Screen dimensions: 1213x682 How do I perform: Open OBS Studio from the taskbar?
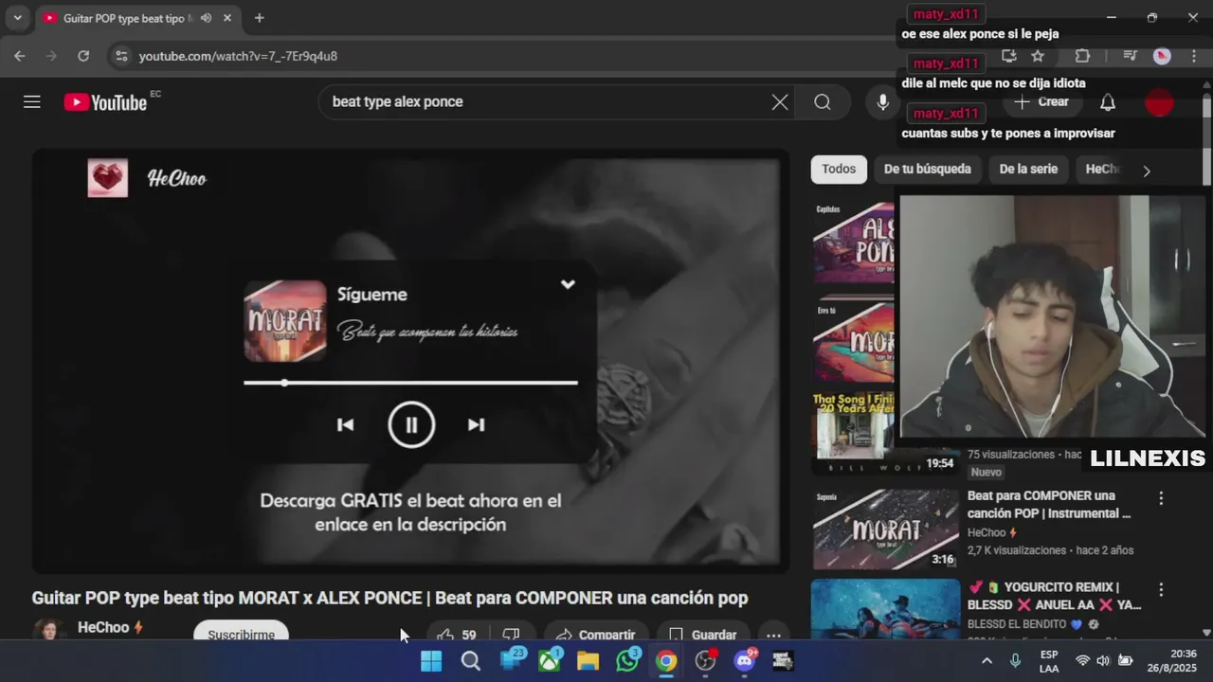pos(705,661)
